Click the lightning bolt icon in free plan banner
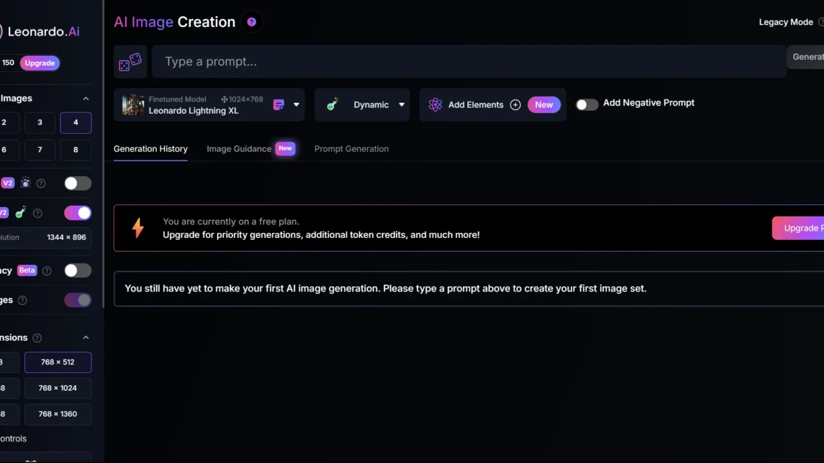 (138, 228)
